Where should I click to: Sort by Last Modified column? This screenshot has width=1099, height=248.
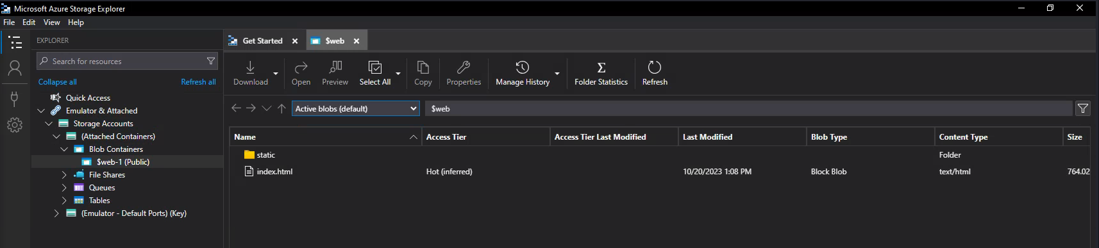pos(742,137)
